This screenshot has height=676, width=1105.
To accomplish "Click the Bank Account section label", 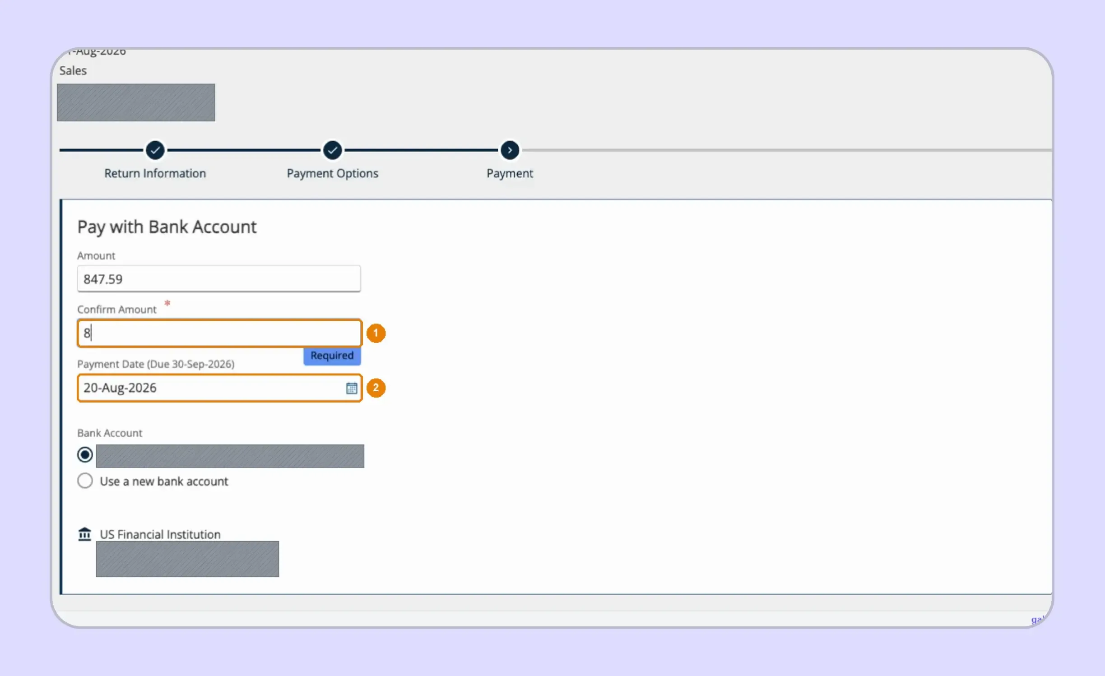I will pos(110,433).
